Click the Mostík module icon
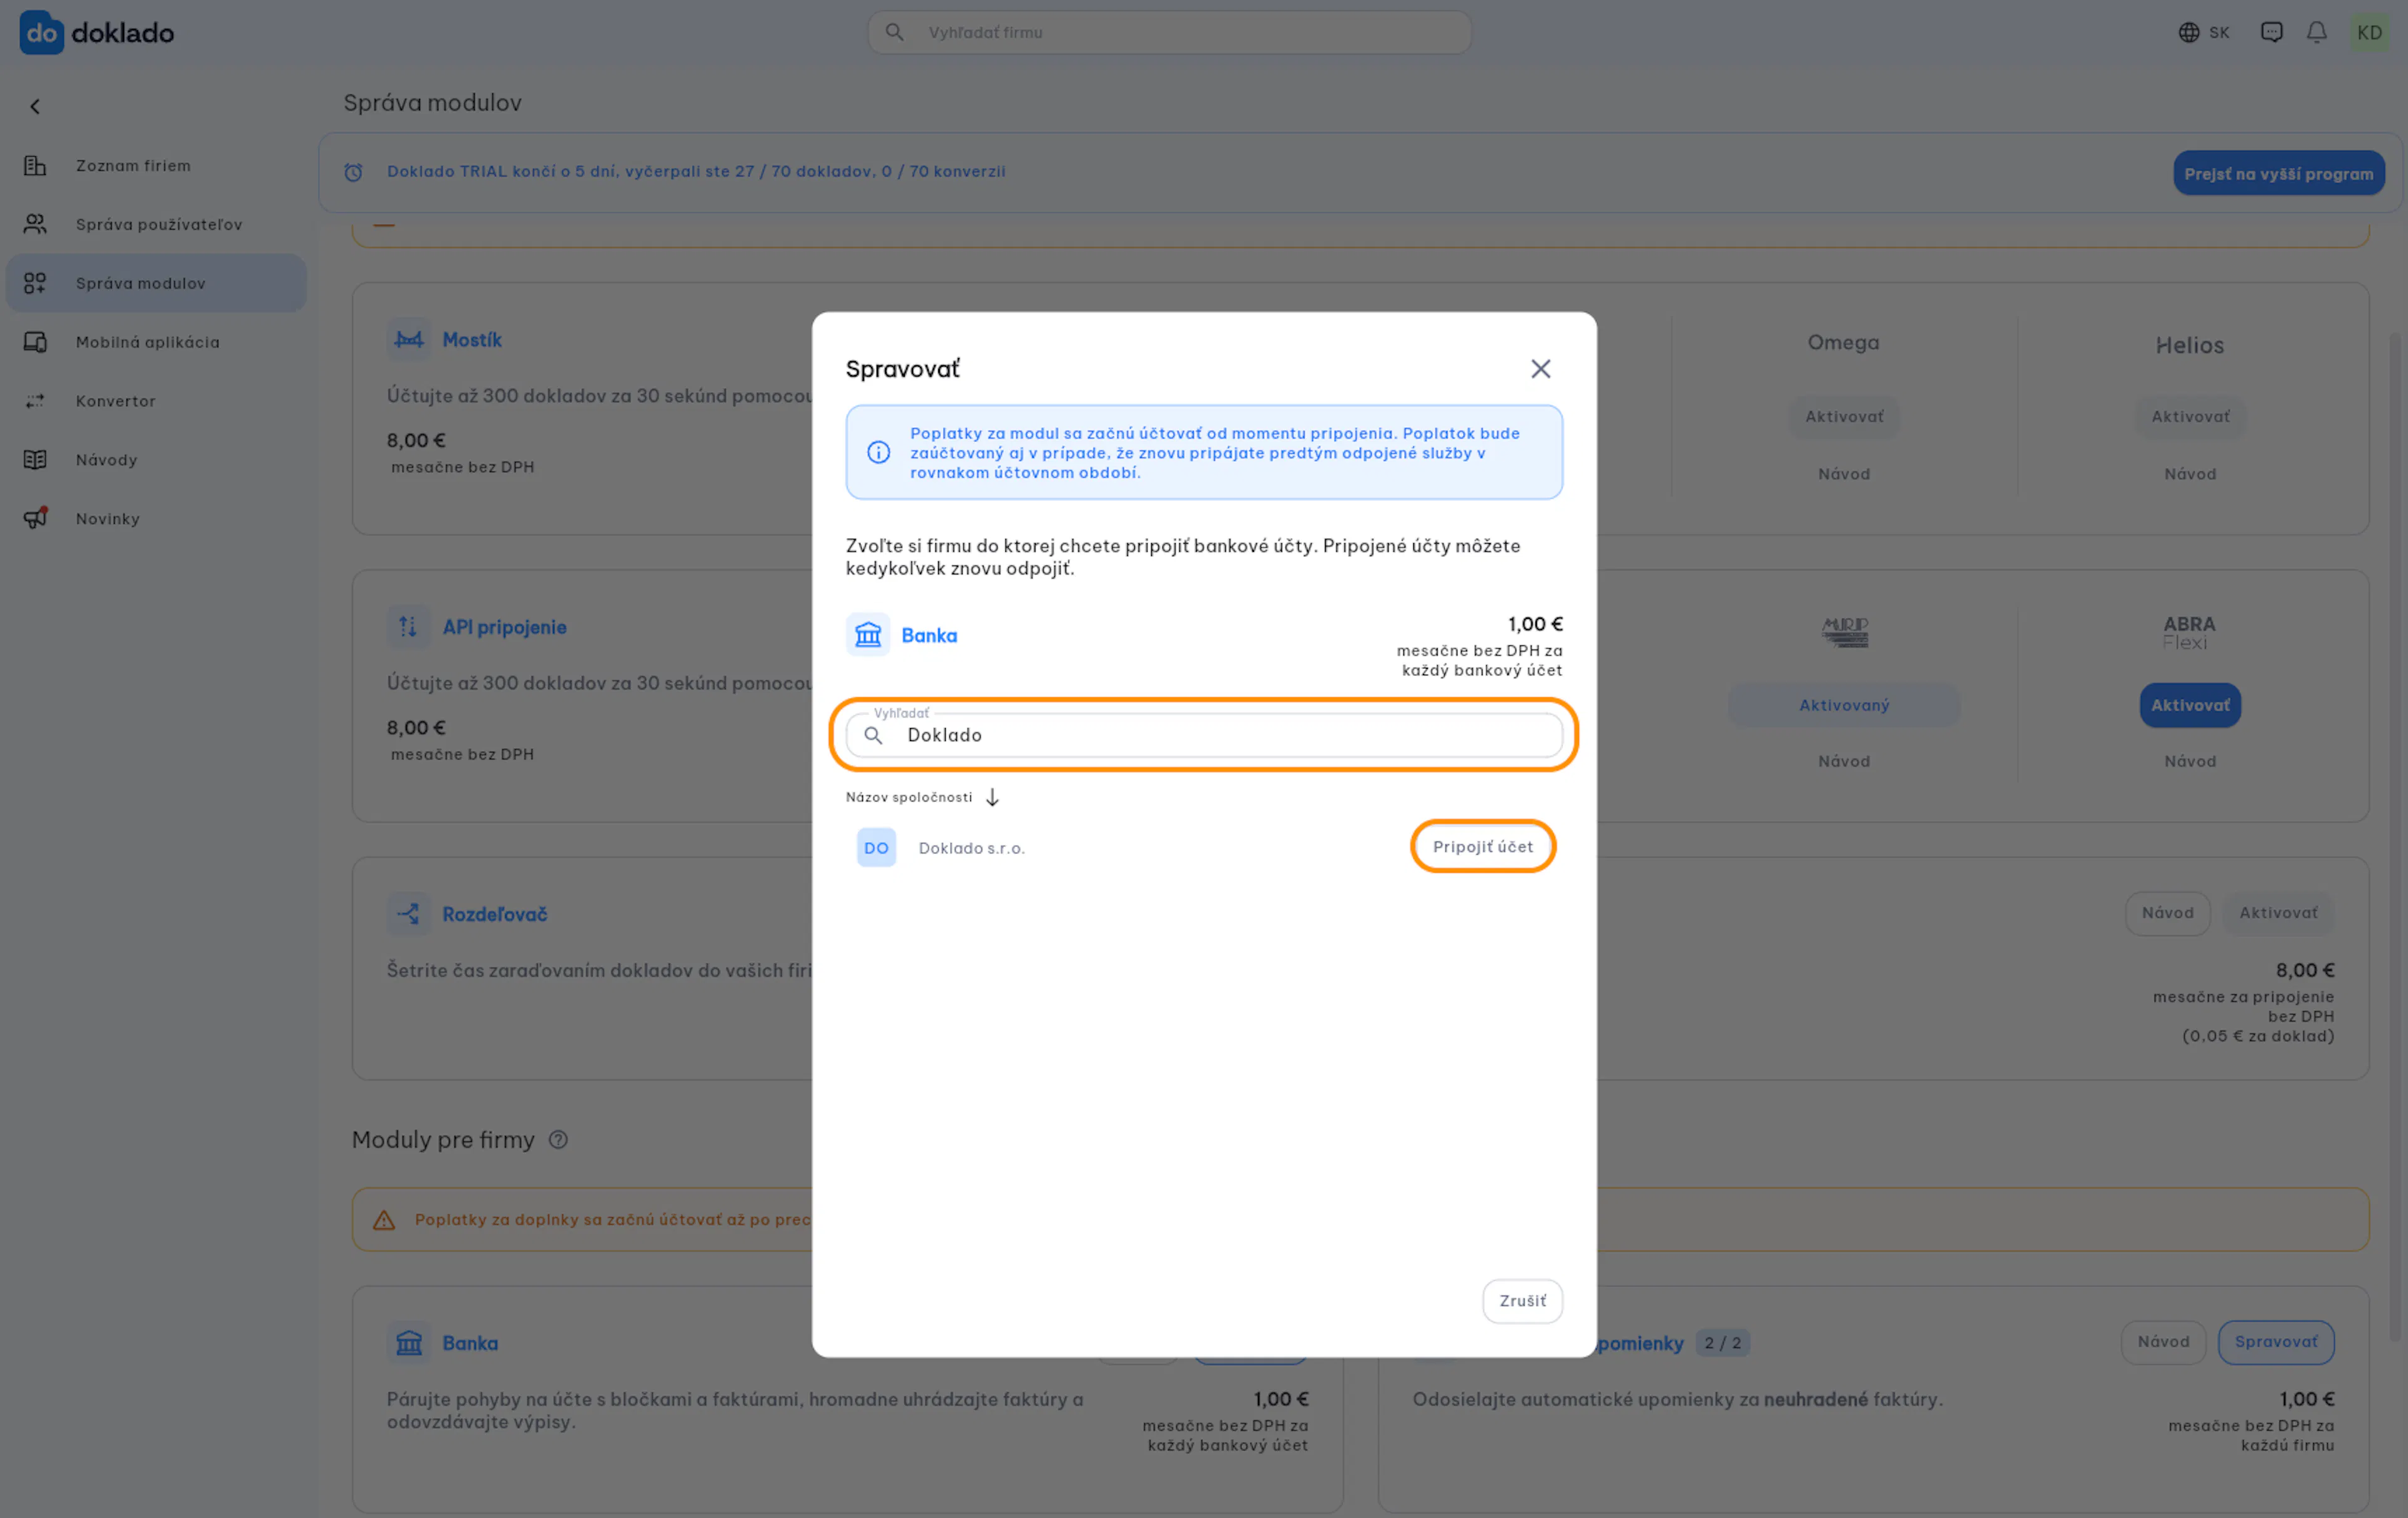Viewport: 2408px width, 1518px height. pyautogui.click(x=409, y=340)
